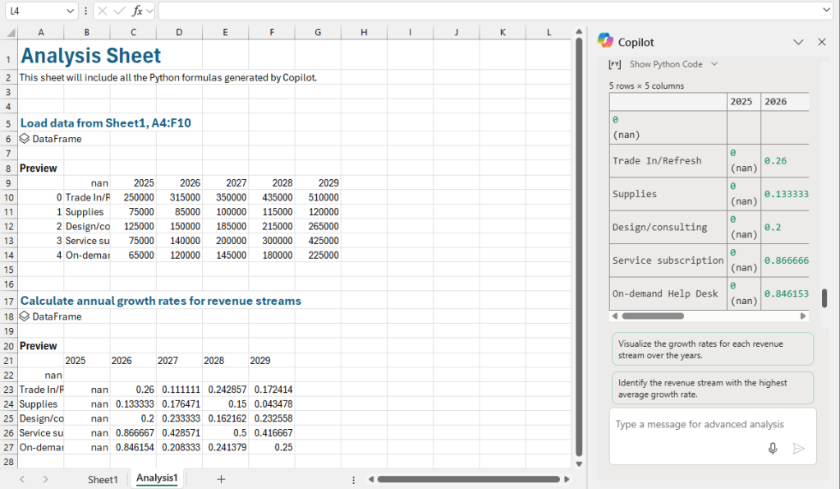Click cell containing 510000
This screenshot has width=840, height=489.
click(x=318, y=197)
